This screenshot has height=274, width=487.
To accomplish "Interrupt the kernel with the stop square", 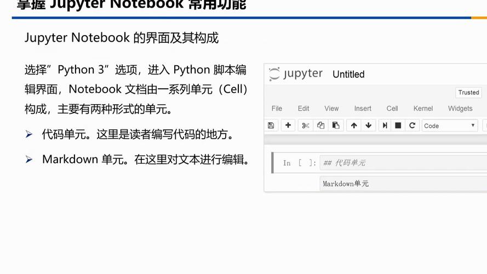I will (x=398, y=125).
